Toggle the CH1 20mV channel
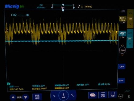 pos(123,19)
